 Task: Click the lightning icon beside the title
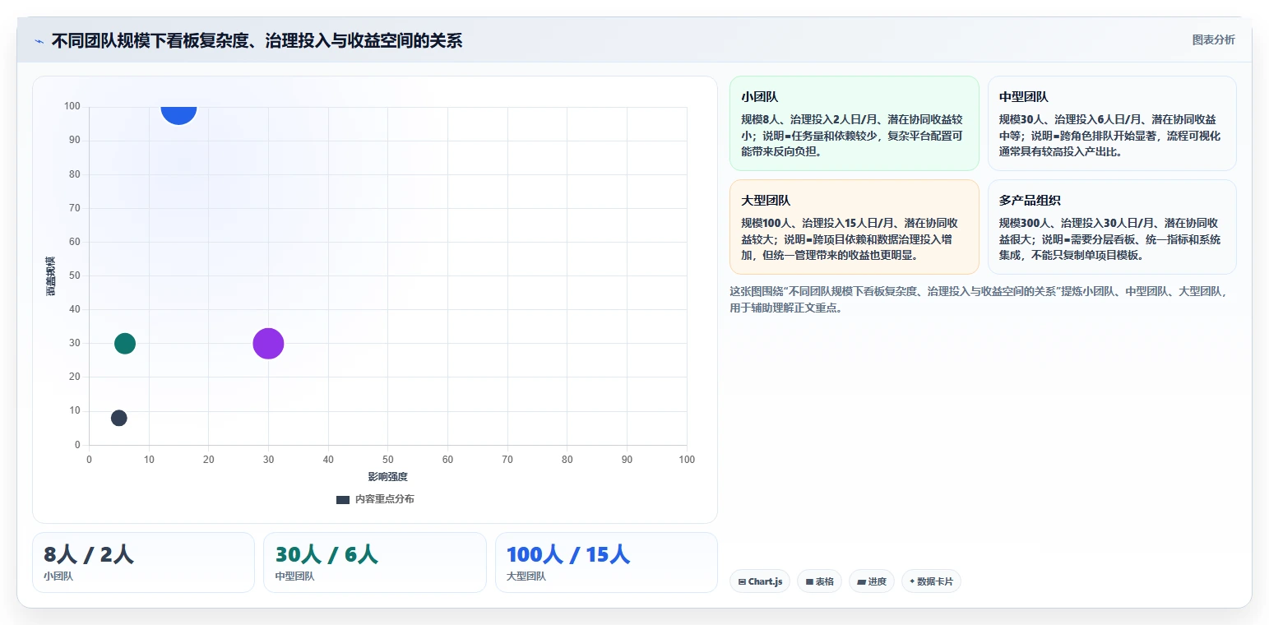point(39,41)
